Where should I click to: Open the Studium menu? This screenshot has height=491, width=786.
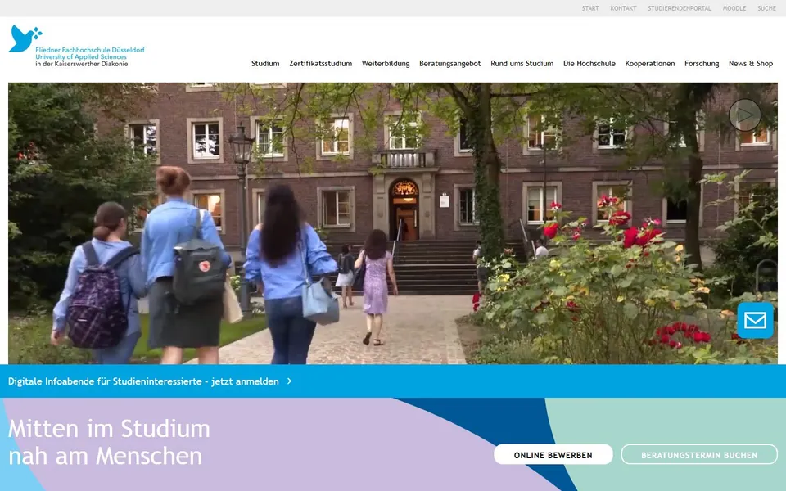coord(265,64)
